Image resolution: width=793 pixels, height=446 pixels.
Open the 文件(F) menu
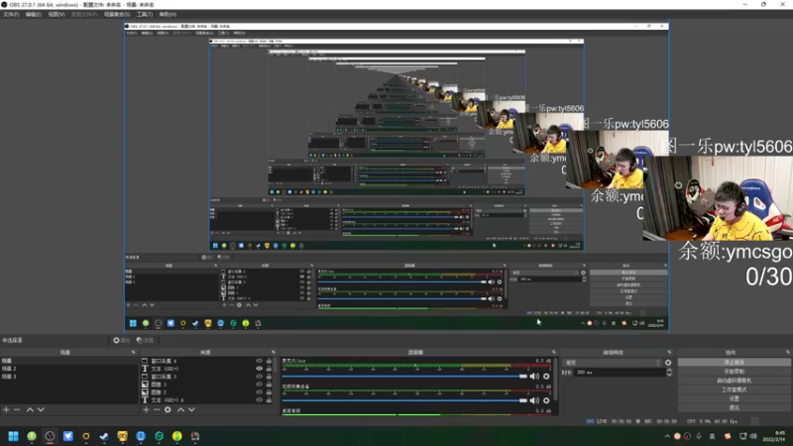coord(11,14)
